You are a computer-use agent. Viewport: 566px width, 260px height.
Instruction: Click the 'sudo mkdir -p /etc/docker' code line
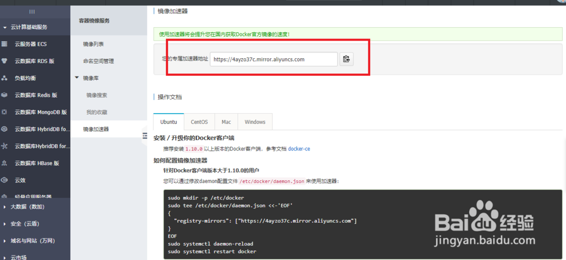pos(206,198)
